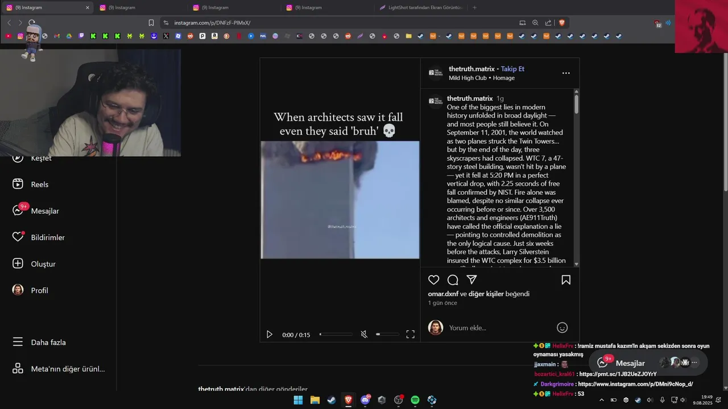The image size is (728, 409).
Task: Open Spotify from taskbar
Action: [x=415, y=400]
